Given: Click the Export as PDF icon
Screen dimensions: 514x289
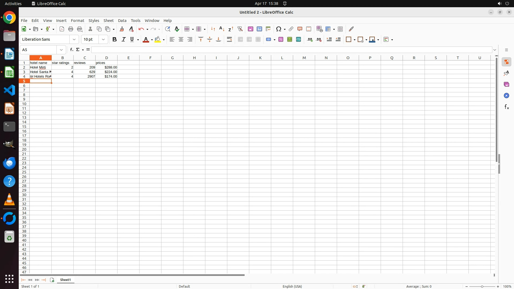Looking at the screenshot, I should pyautogui.click(x=62, y=29).
